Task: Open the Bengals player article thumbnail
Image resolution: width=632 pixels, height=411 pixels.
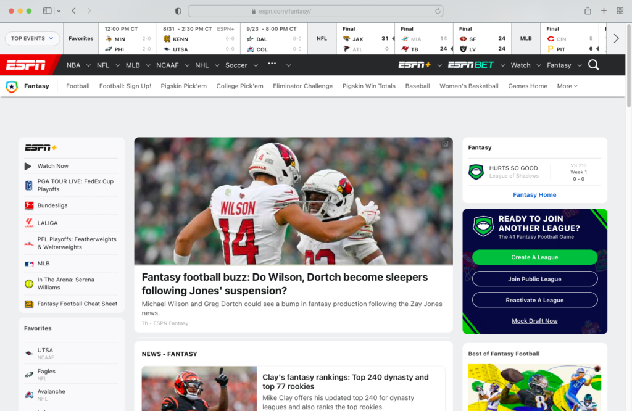Action: 199,388
